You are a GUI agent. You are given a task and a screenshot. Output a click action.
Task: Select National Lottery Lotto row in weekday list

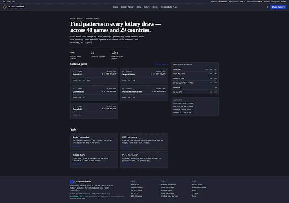(x=195, y=83)
